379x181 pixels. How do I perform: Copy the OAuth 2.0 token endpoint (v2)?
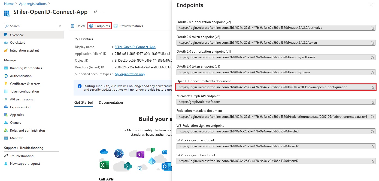point(372,43)
